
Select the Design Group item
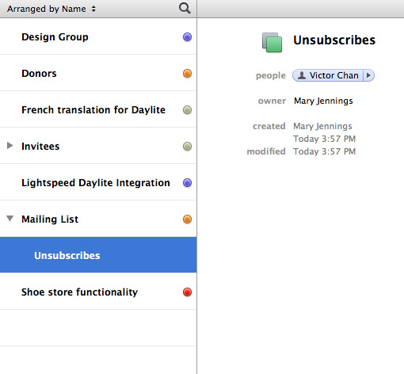coord(98,36)
